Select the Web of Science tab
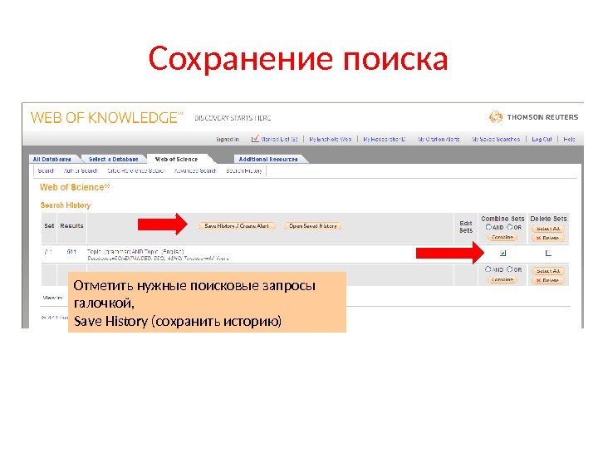This screenshot has height=449, width=598. (x=176, y=159)
